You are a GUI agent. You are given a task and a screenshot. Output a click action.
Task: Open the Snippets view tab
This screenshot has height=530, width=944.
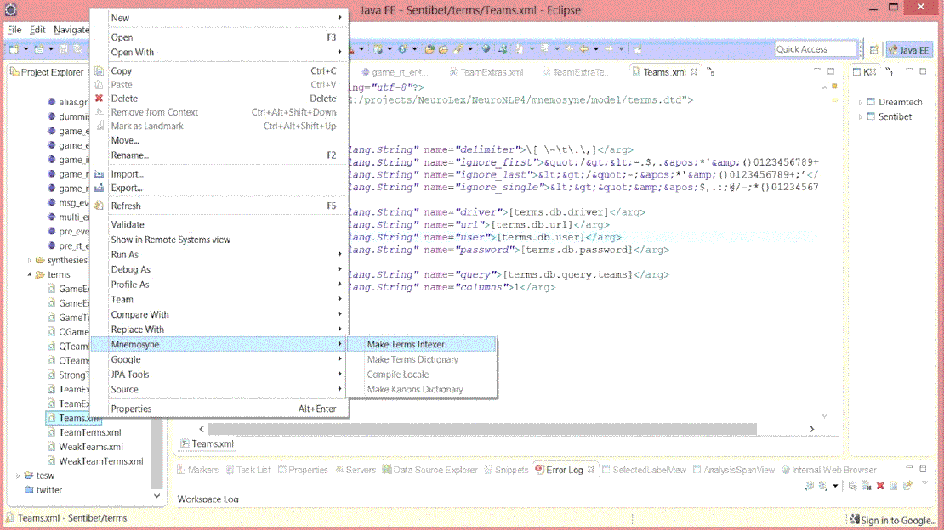point(506,470)
